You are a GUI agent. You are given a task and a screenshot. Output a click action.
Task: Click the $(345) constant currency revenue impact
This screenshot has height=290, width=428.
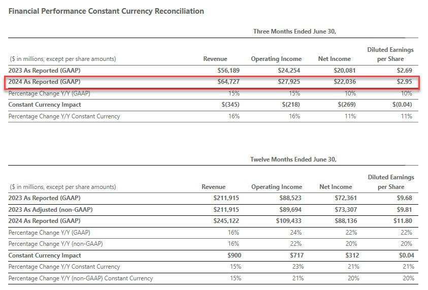click(231, 105)
